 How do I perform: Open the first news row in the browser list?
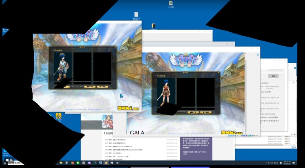[141, 140]
